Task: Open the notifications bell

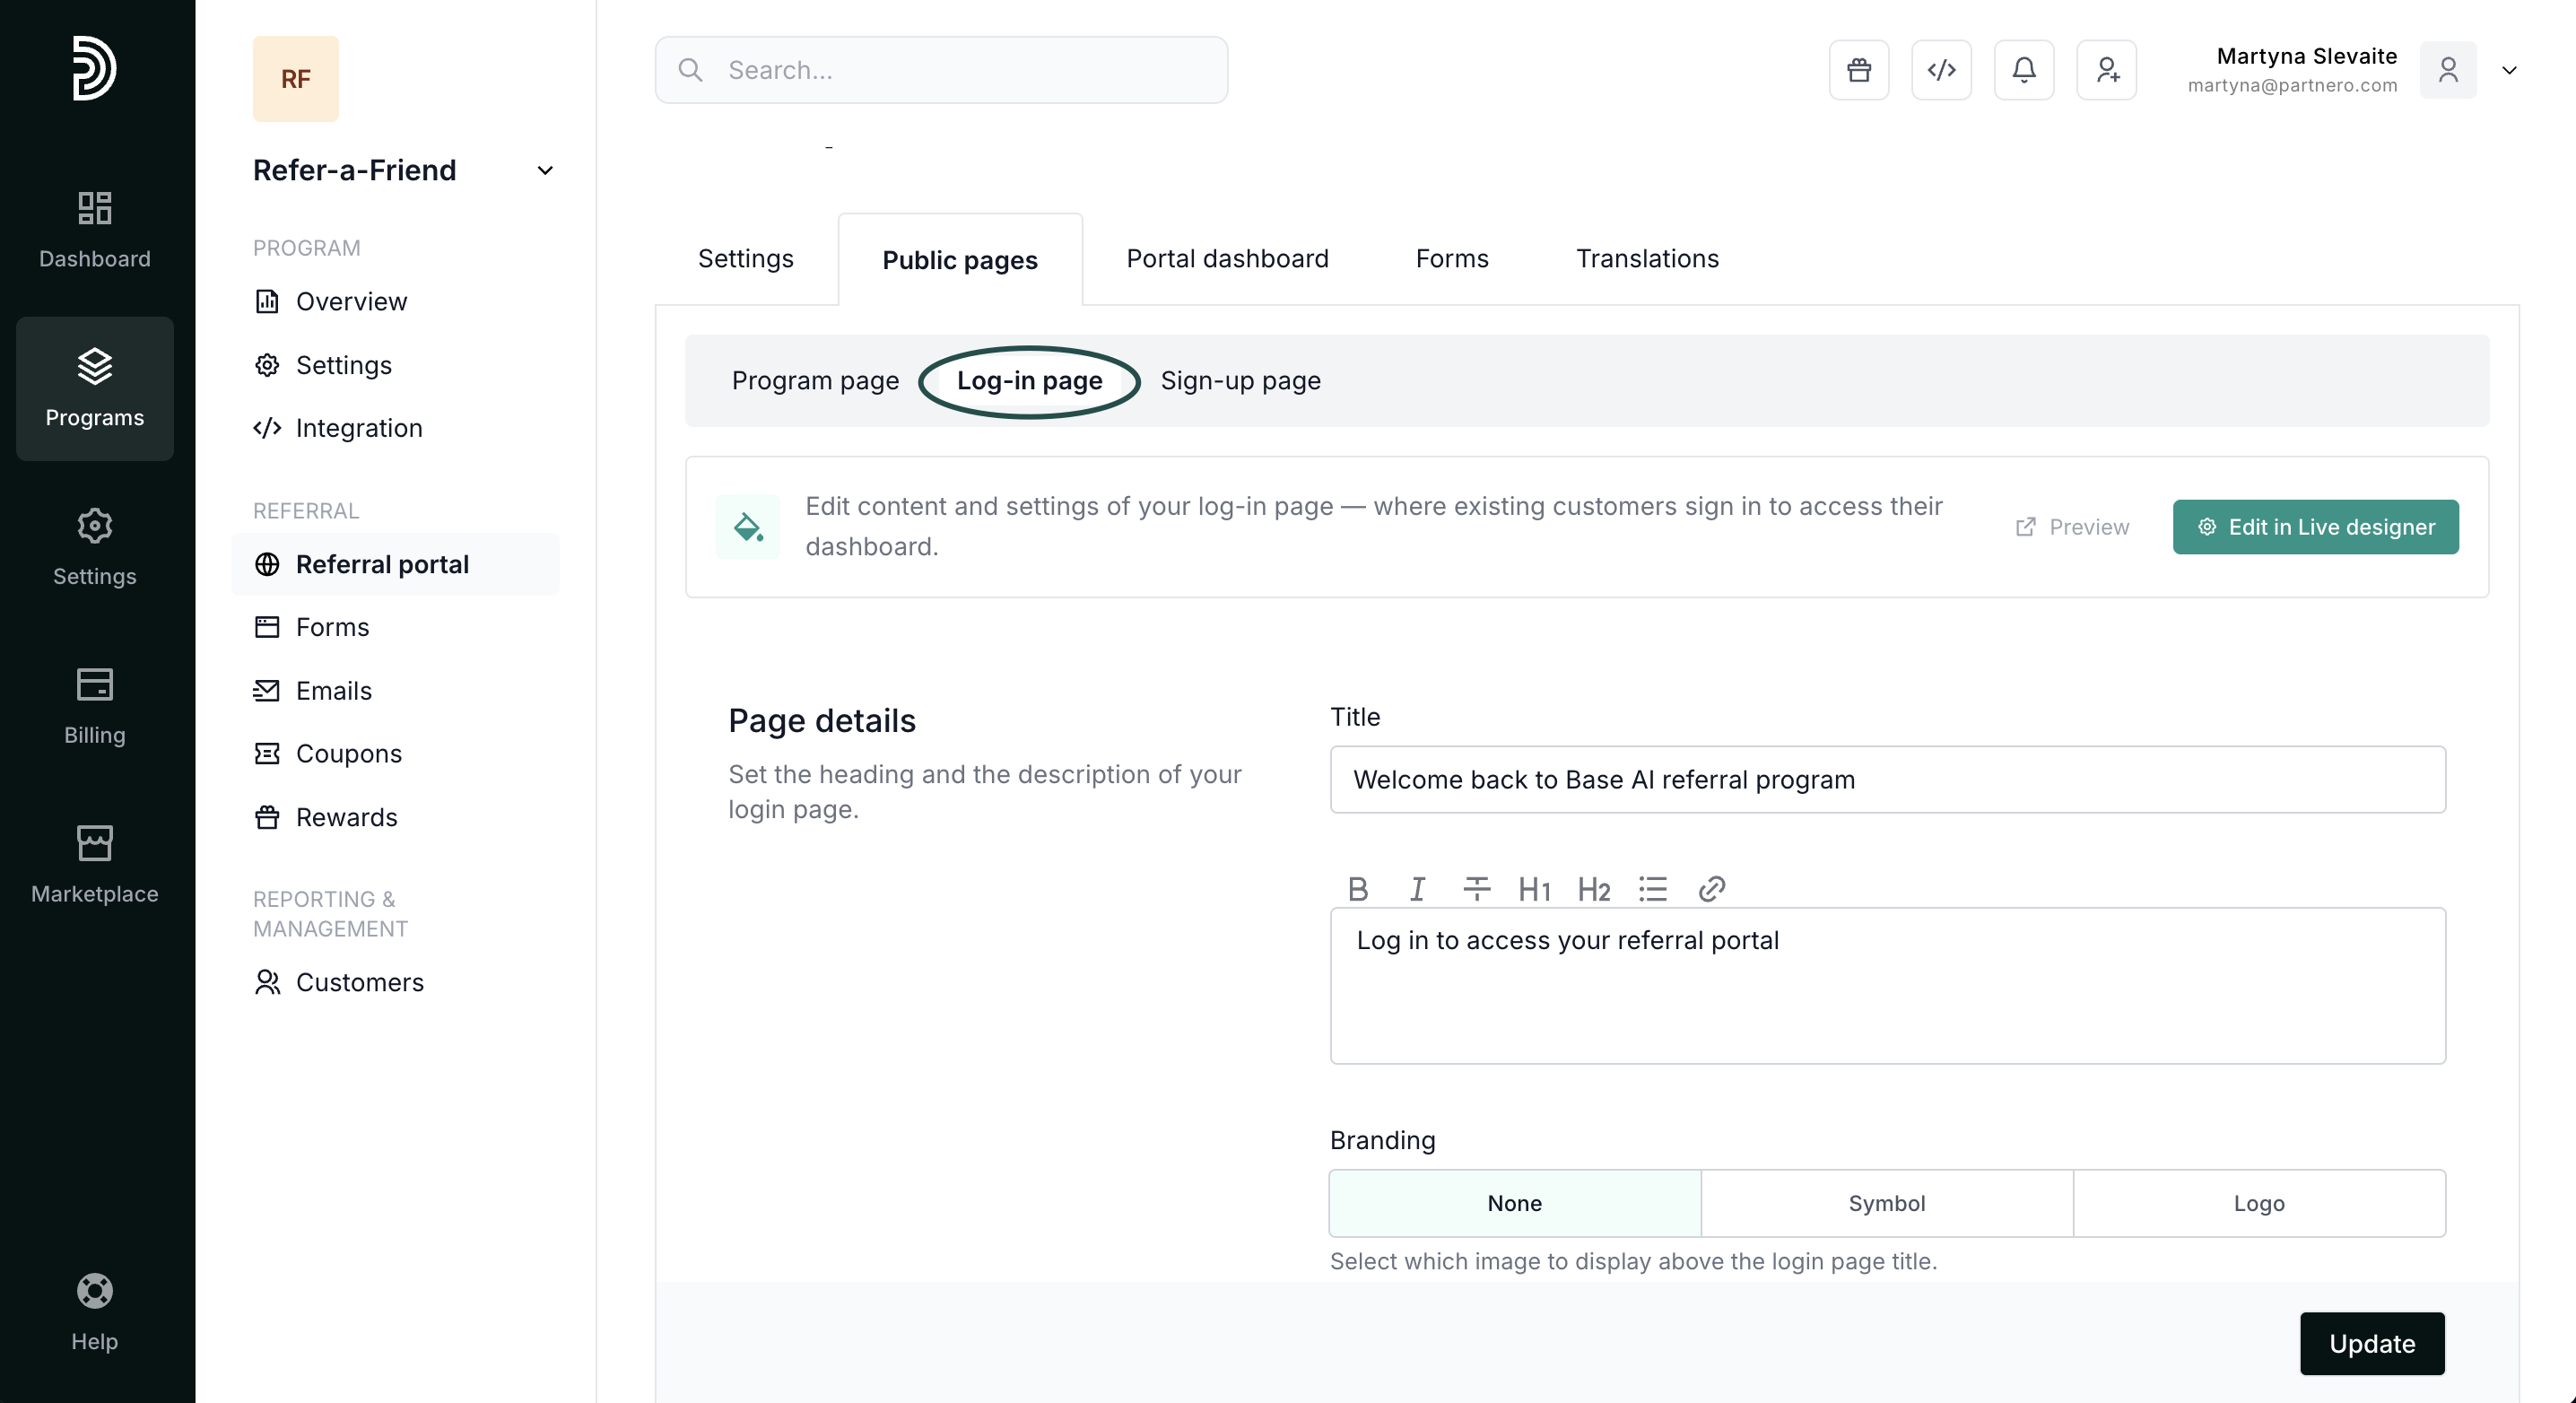Action: click(x=2023, y=70)
